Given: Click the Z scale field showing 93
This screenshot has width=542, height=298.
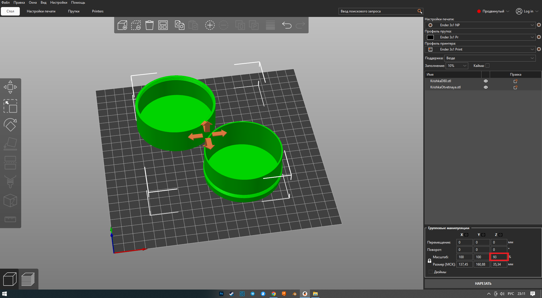Looking at the screenshot, I should point(499,257).
